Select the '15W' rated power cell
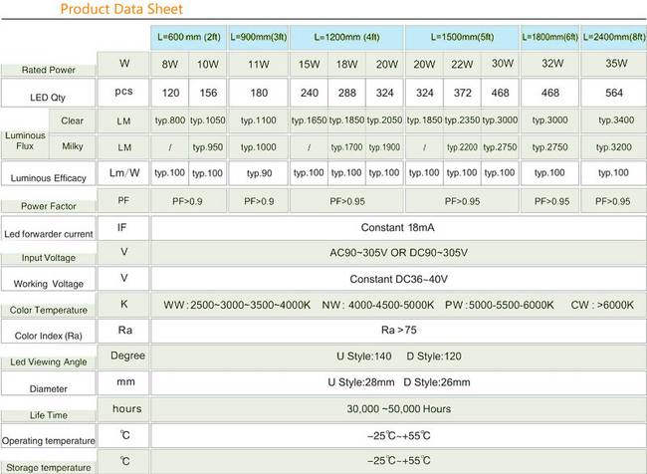 pyautogui.click(x=309, y=65)
